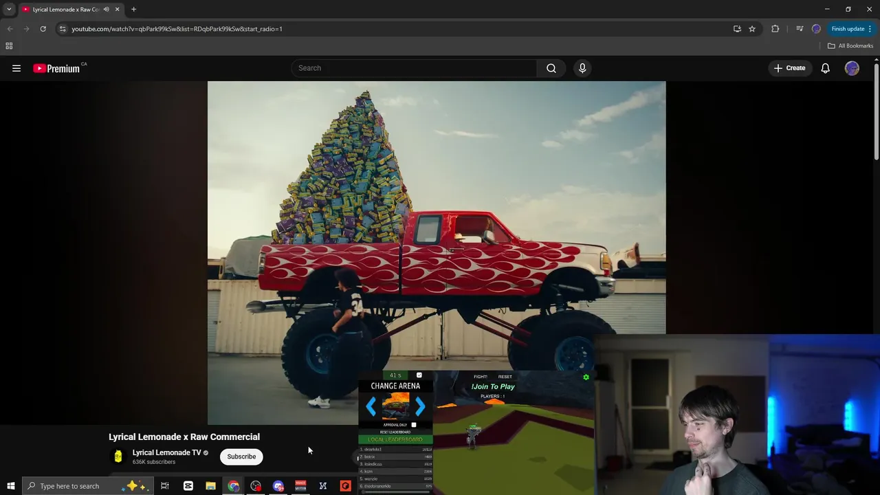The height and width of the screenshot is (495, 880).
Task: Open the YouTube hamburger guide menu
Action: tap(16, 68)
